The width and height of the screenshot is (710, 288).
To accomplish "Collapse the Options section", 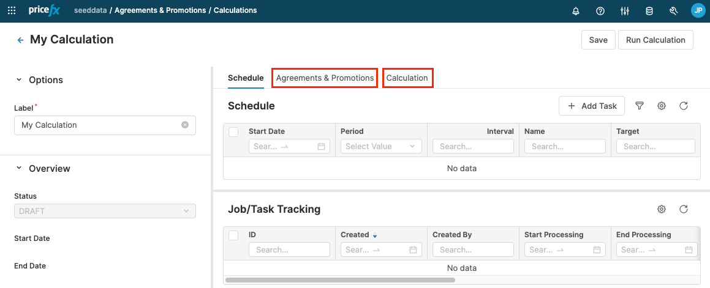I will tap(18, 80).
